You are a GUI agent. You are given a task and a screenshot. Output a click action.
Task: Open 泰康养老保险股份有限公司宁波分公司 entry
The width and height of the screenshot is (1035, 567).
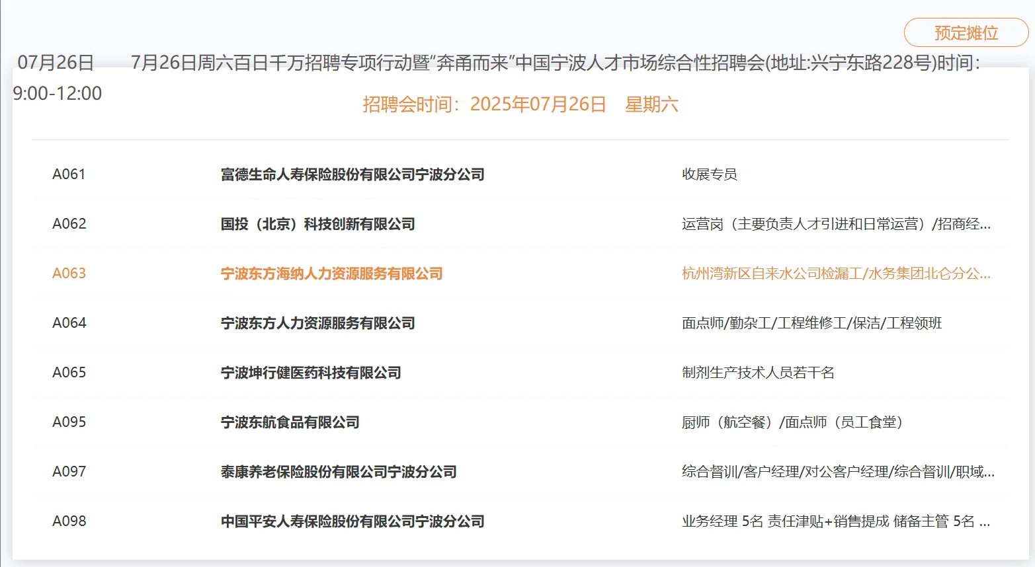pyautogui.click(x=339, y=472)
